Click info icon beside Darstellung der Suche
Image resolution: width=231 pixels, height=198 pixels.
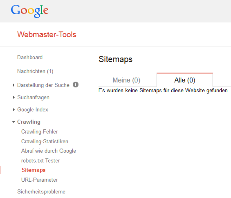(76, 84)
